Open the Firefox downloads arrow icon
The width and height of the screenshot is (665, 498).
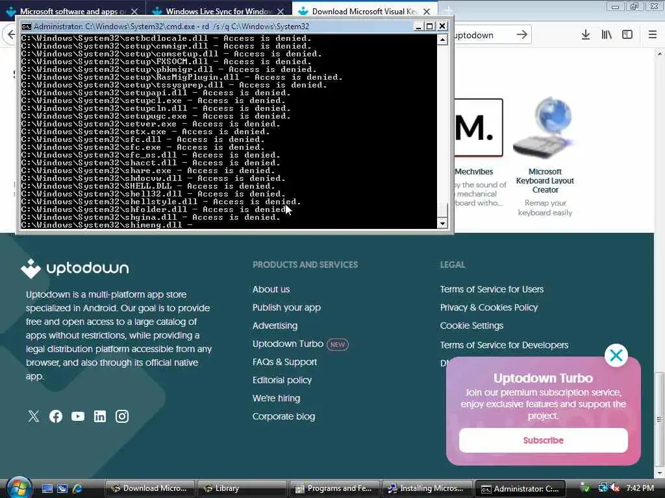586,35
